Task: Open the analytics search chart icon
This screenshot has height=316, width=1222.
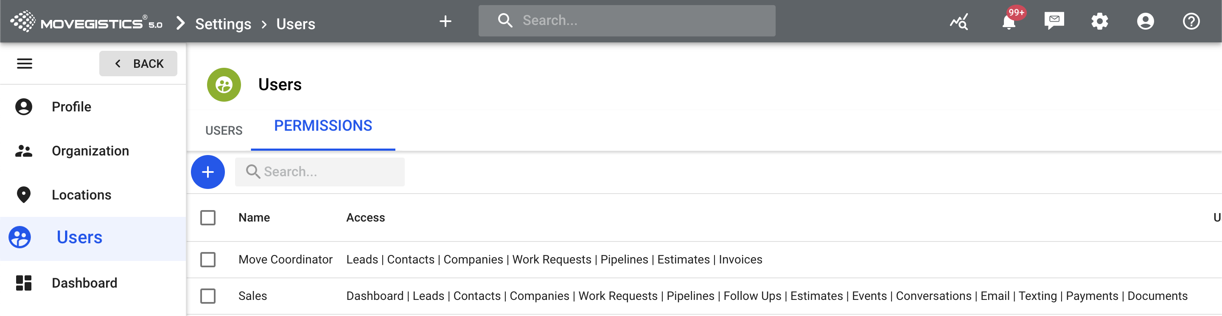Action: tap(959, 22)
